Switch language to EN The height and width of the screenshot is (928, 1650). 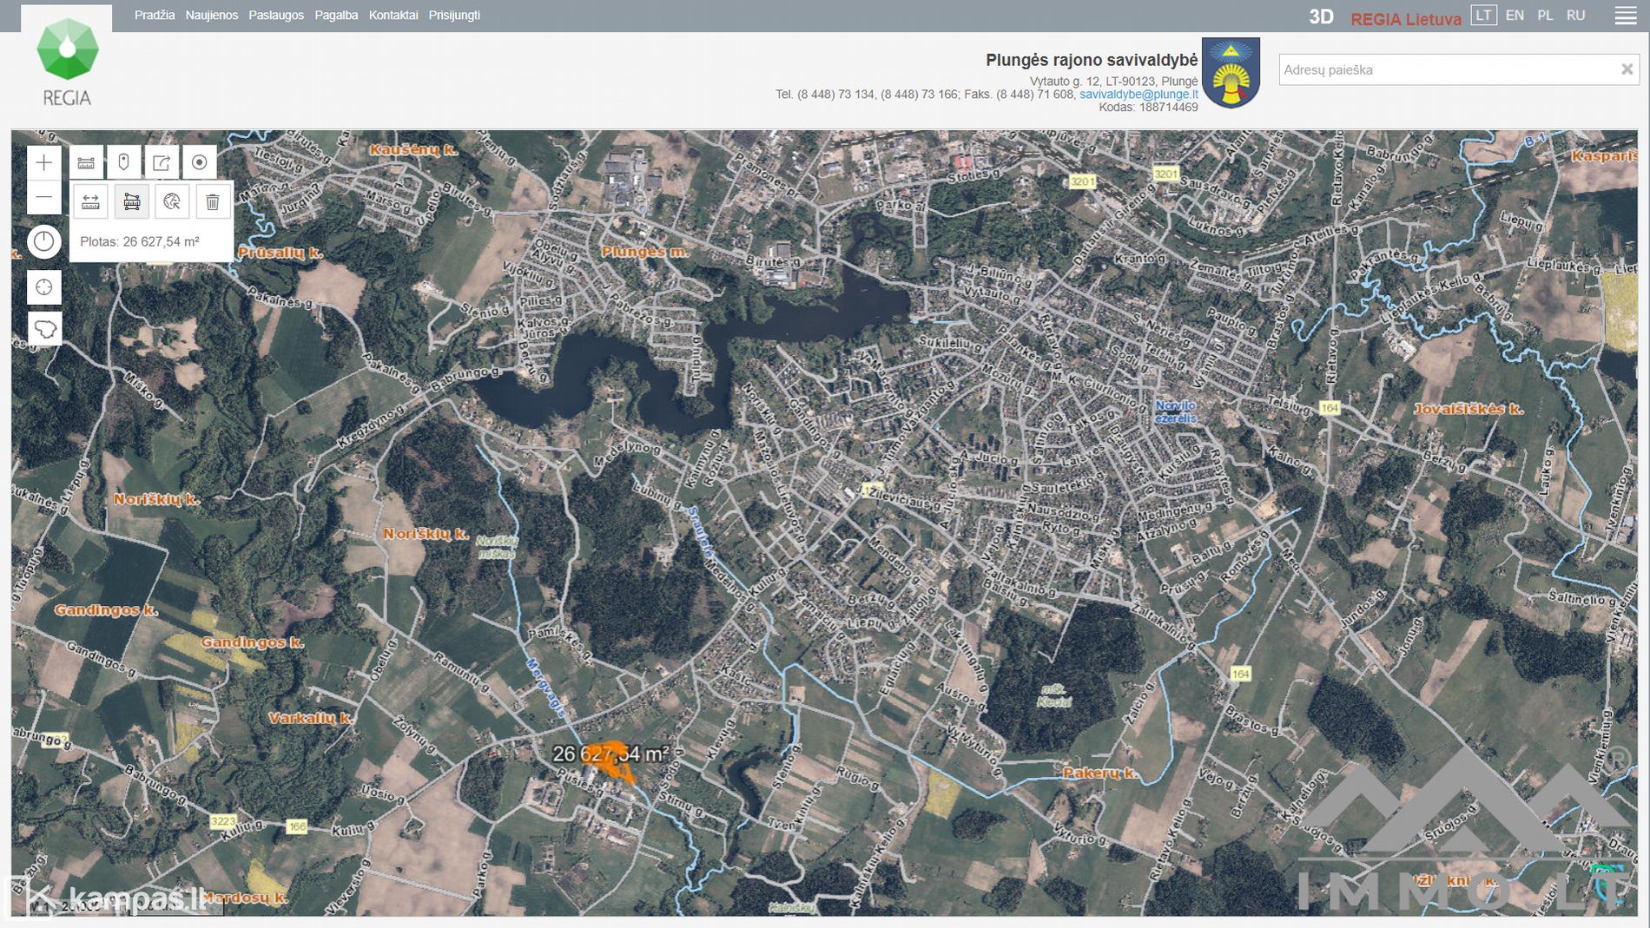[x=1515, y=16]
